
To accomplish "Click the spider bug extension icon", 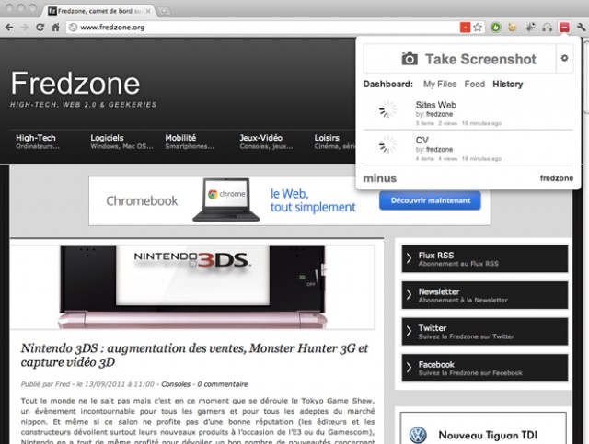I will (x=530, y=27).
